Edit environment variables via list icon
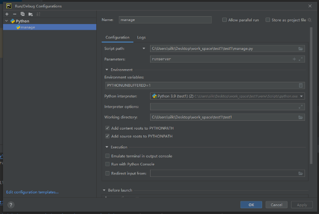 (x=301, y=85)
